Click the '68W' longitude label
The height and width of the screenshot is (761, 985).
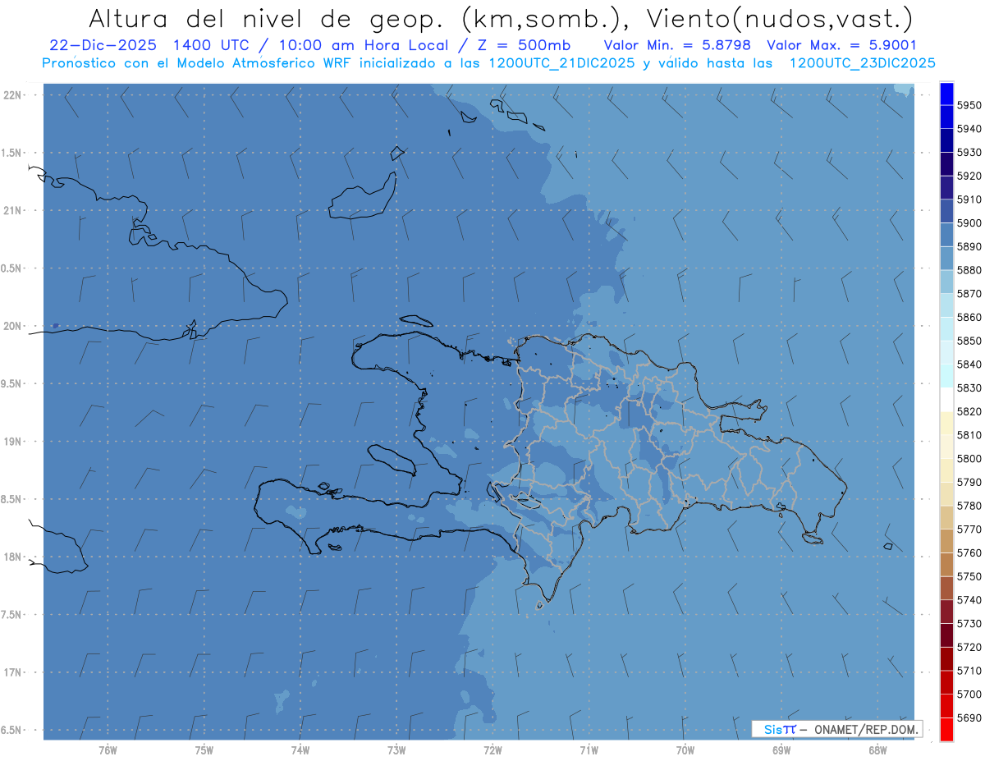(877, 750)
